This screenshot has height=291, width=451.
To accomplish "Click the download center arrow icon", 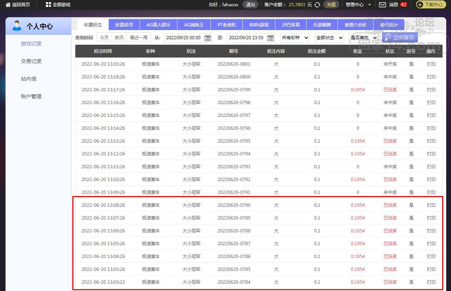I will pos(420,5).
